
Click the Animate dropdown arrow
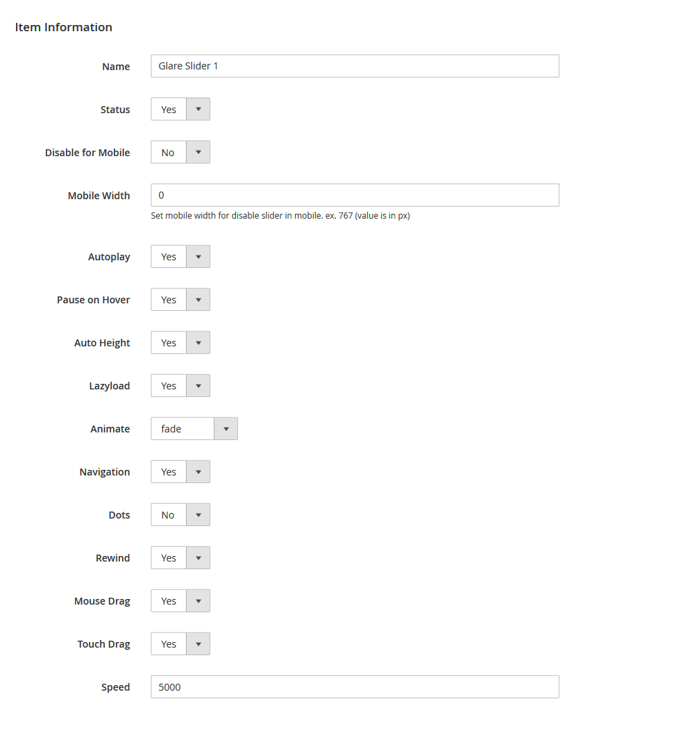226,429
